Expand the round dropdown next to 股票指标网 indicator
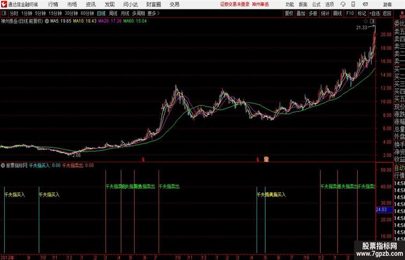This screenshot has width=405, height=260. click(x=3, y=166)
